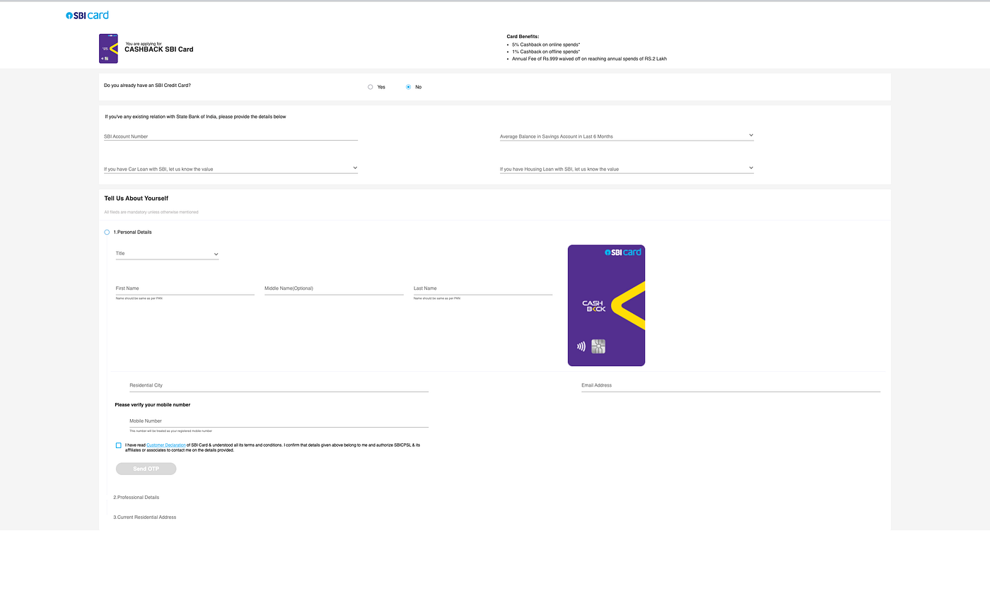Image resolution: width=990 pixels, height=598 pixels.
Task: Click the Email Address field
Action: [x=731, y=385]
